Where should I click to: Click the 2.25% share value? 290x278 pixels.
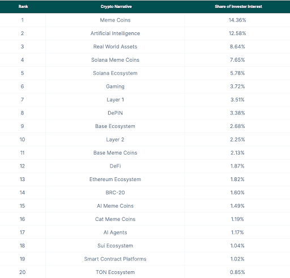pyautogui.click(x=237, y=139)
